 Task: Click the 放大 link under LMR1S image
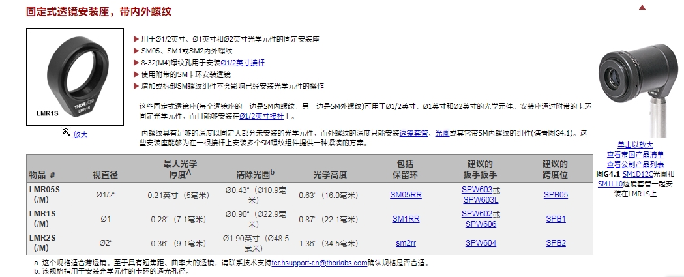click(x=80, y=134)
